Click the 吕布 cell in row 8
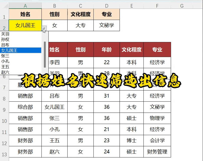This screenshot has height=161, width=203. tap(55, 96)
